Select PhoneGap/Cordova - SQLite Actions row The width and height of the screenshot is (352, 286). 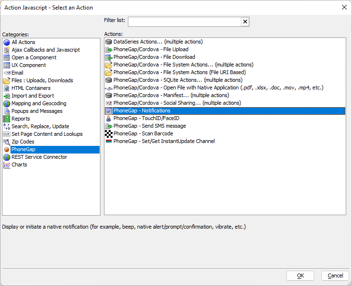click(x=178, y=80)
